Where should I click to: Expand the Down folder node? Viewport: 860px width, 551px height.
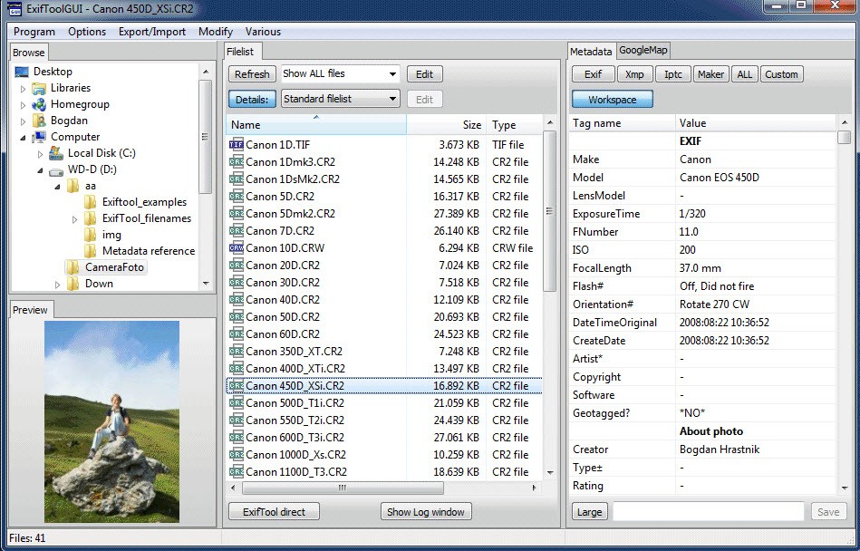58,285
